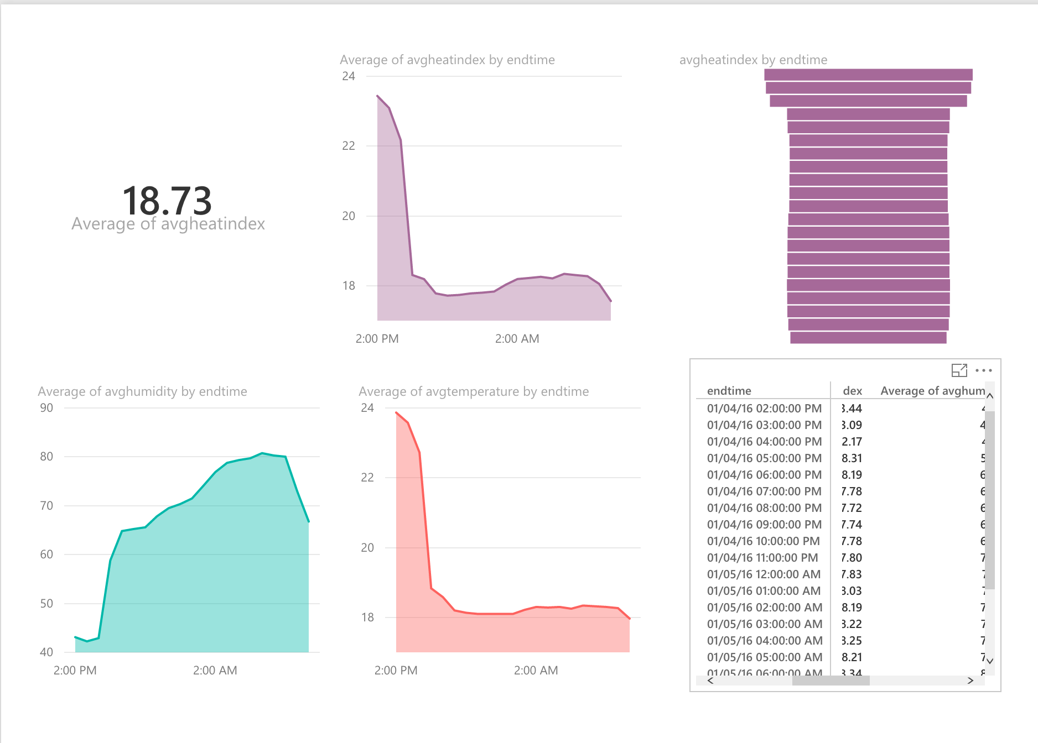Image resolution: width=1038 pixels, height=743 pixels.
Task: Sort by 'Average of avghum' column header
Action: [932, 391]
